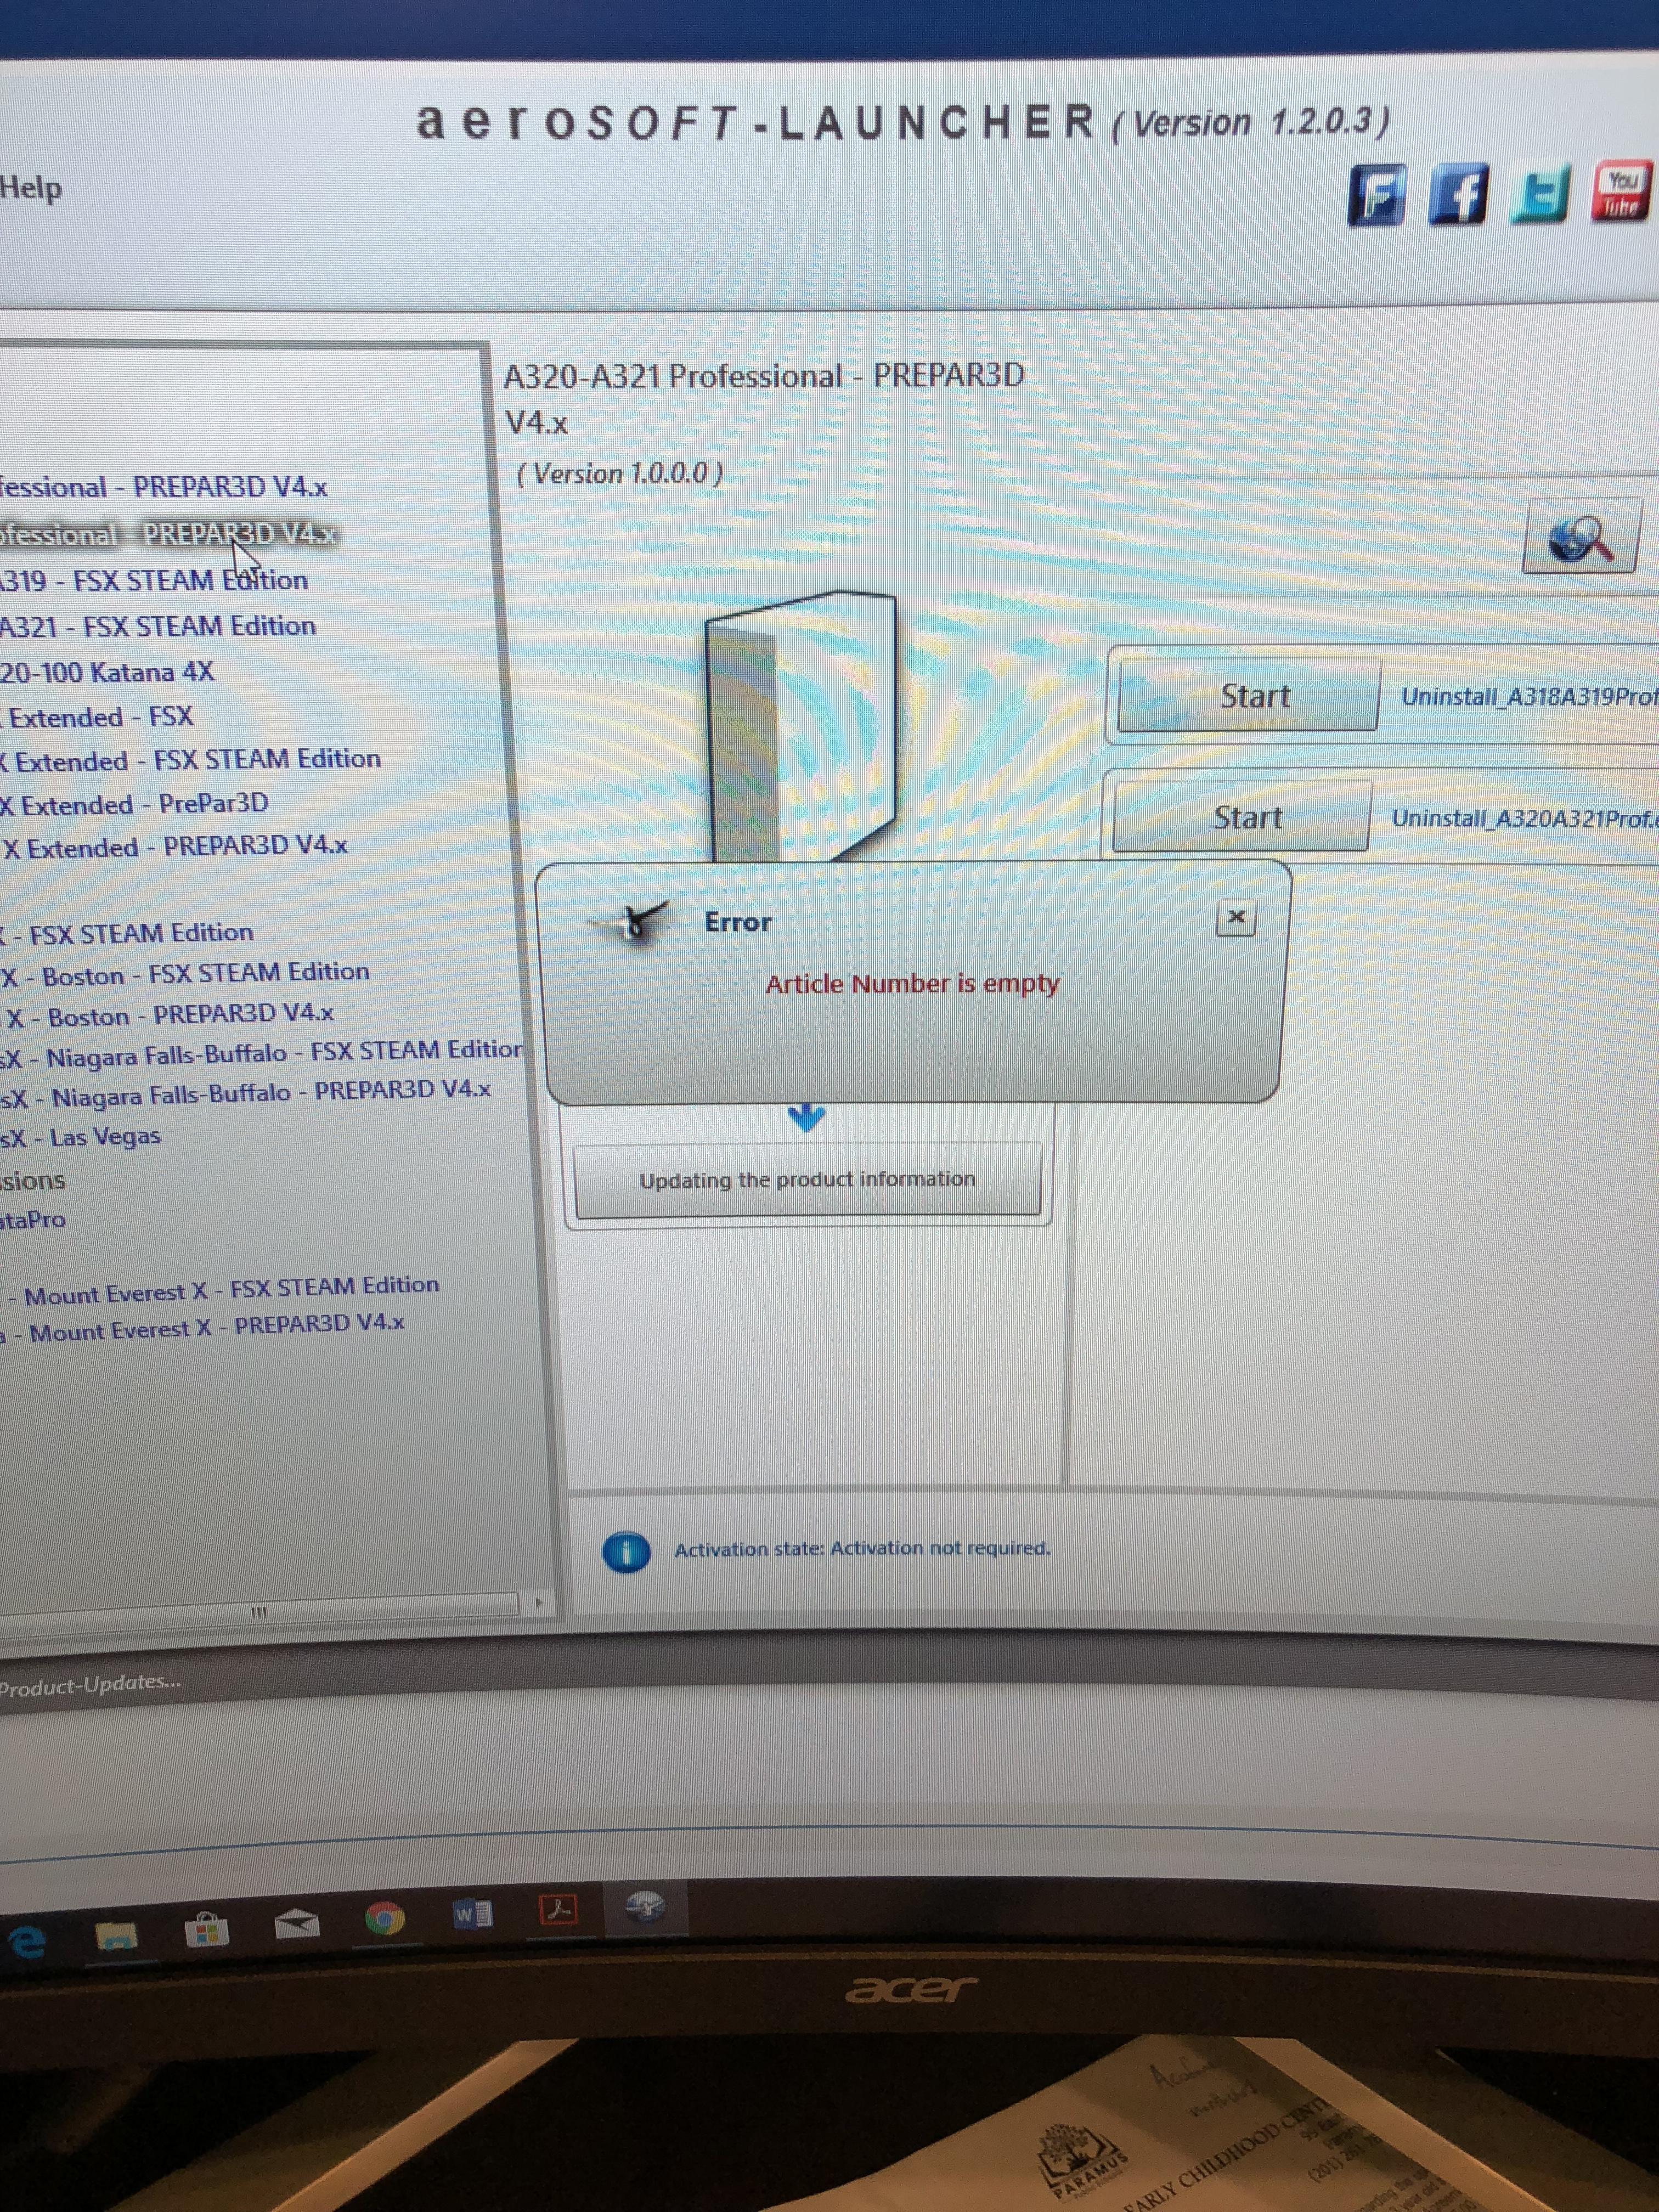Click the Updating the product information button
This screenshot has height=2212, width=1659.
coord(807,1179)
